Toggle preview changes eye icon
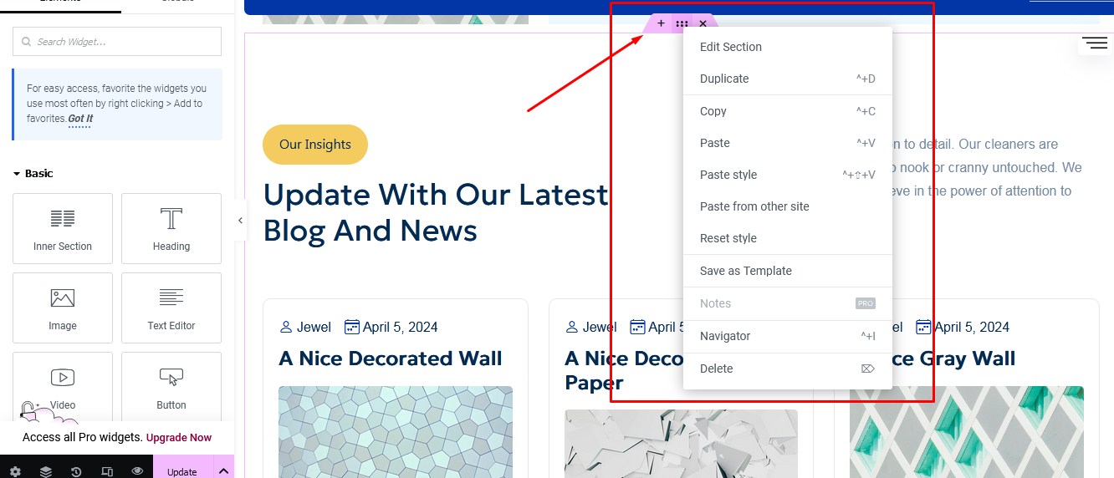1114x478 pixels. pyautogui.click(x=137, y=471)
